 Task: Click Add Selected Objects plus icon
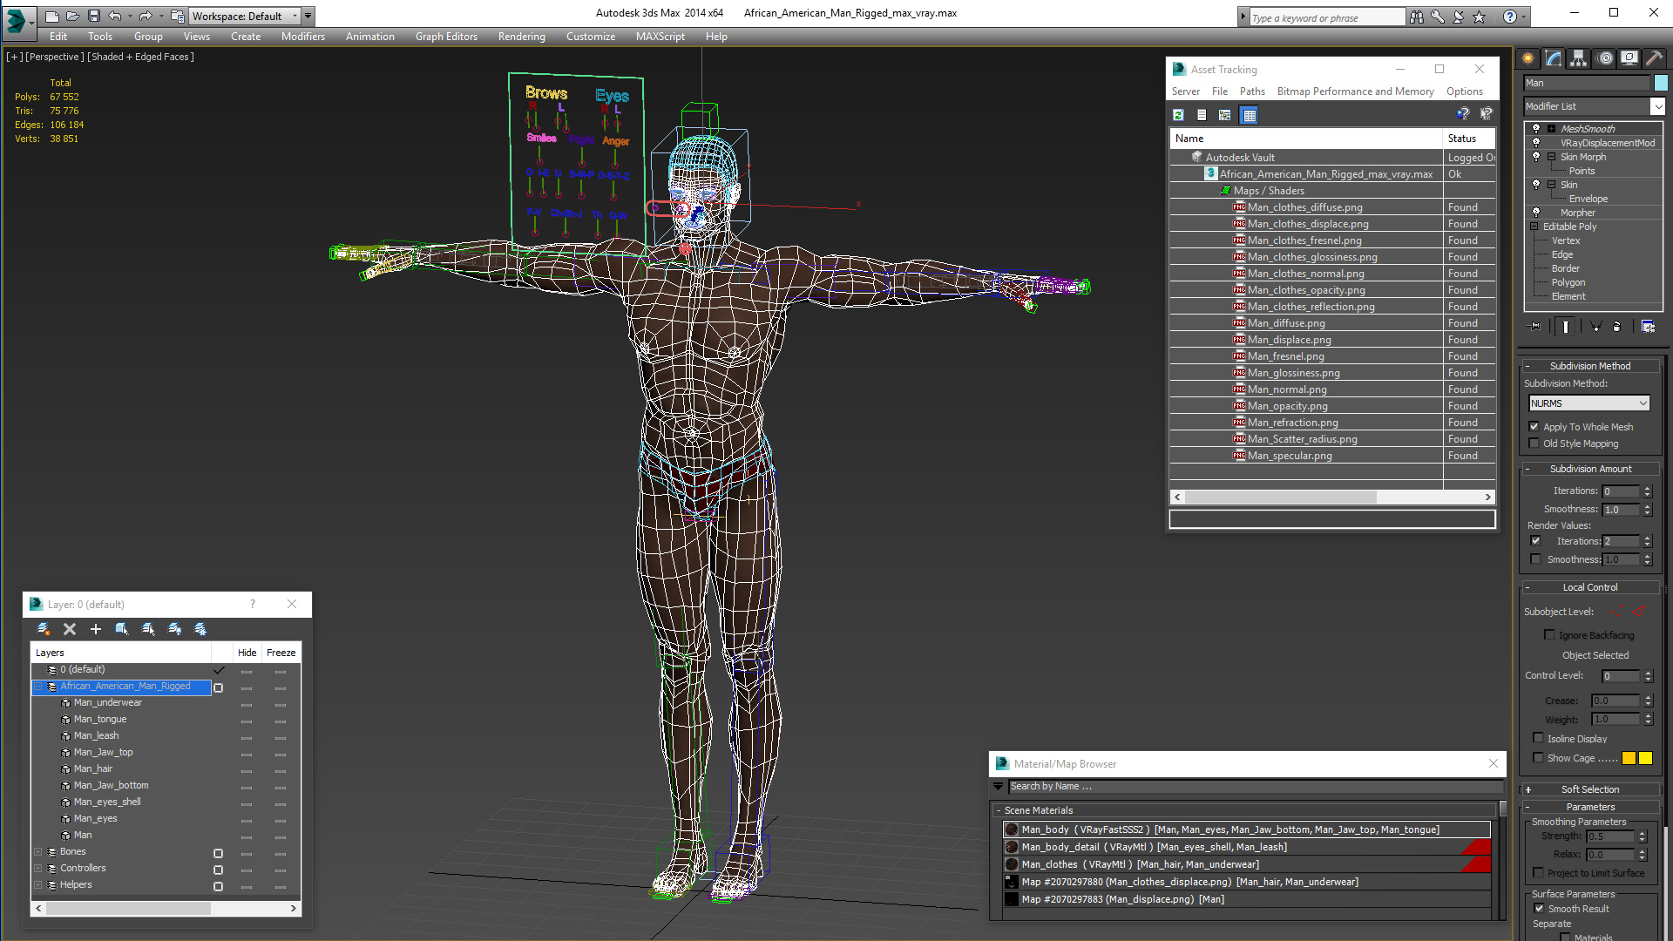pyautogui.click(x=96, y=629)
